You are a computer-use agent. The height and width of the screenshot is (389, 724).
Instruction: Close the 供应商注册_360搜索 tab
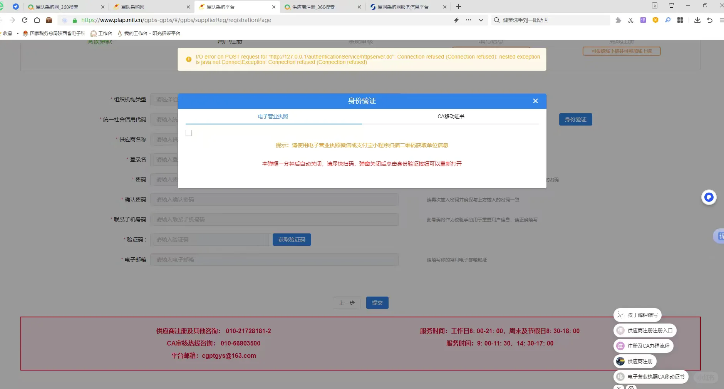coord(359,7)
